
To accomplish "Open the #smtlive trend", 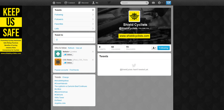I will coord(58,89).
